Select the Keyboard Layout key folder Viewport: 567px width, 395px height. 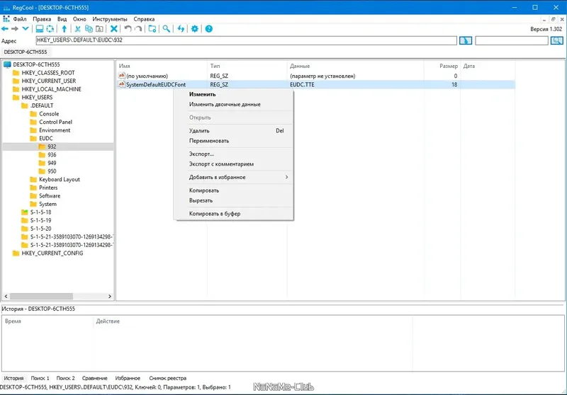(x=60, y=179)
